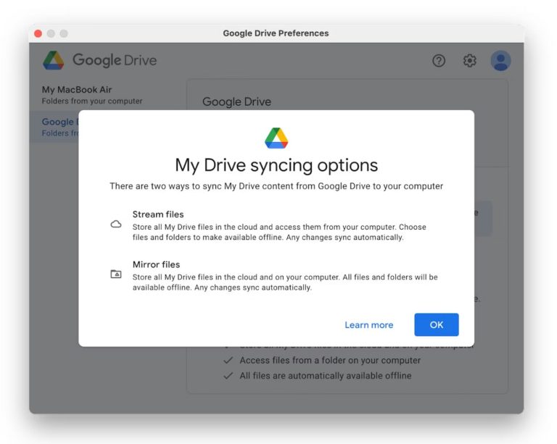Click the Google Drive Preferences title bar

[276, 33]
